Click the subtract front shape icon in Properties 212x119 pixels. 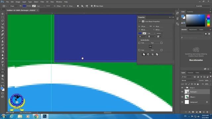(148, 54)
